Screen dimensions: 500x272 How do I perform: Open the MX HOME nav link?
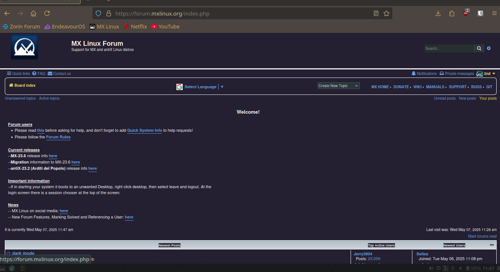point(380,87)
